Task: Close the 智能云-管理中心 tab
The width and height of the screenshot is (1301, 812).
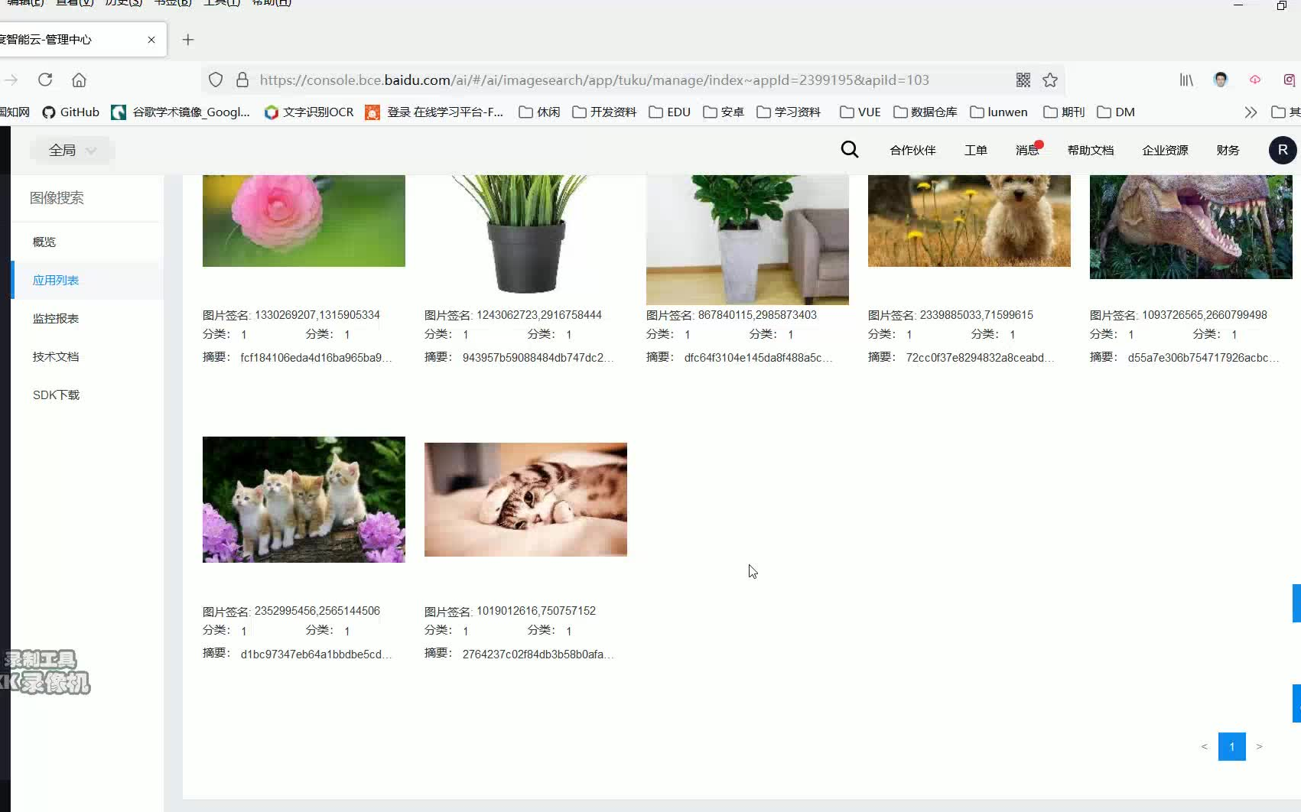Action: click(x=151, y=40)
